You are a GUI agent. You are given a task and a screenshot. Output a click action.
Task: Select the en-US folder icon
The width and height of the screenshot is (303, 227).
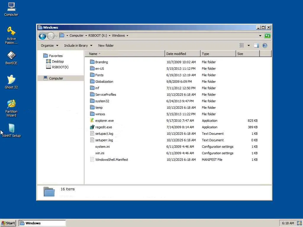point(92,68)
